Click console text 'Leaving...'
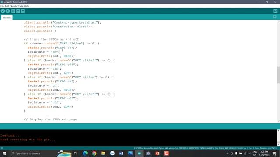Screen dimensions: 280x157 click(x=10, y=136)
